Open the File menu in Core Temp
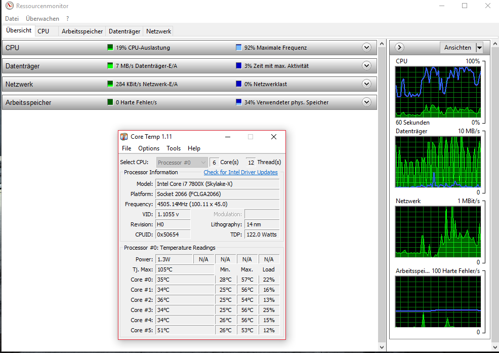 127,148
